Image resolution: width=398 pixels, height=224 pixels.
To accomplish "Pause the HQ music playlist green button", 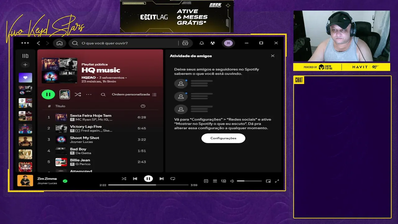I will point(48,94).
